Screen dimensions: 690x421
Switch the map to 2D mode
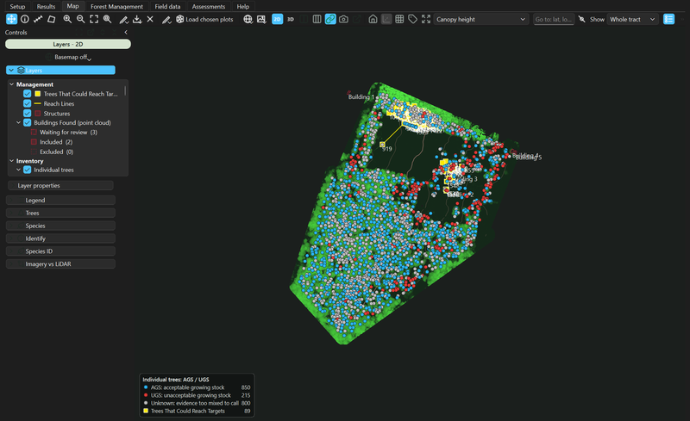click(x=277, y=19)
